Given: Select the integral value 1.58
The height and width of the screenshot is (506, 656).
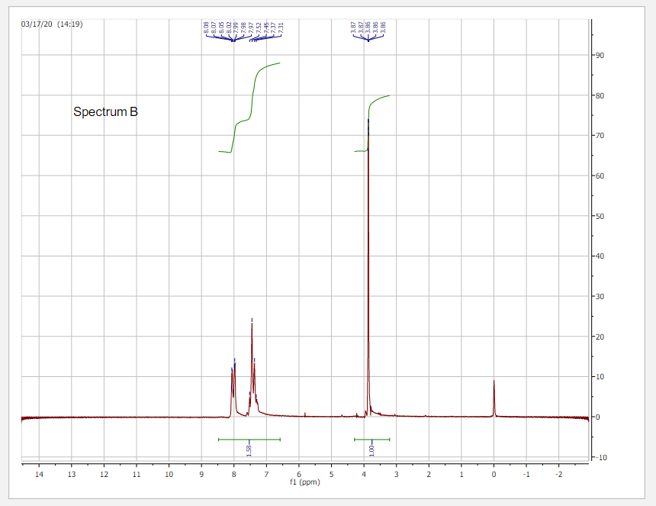Looking at the screenshot, I should 248,449.
